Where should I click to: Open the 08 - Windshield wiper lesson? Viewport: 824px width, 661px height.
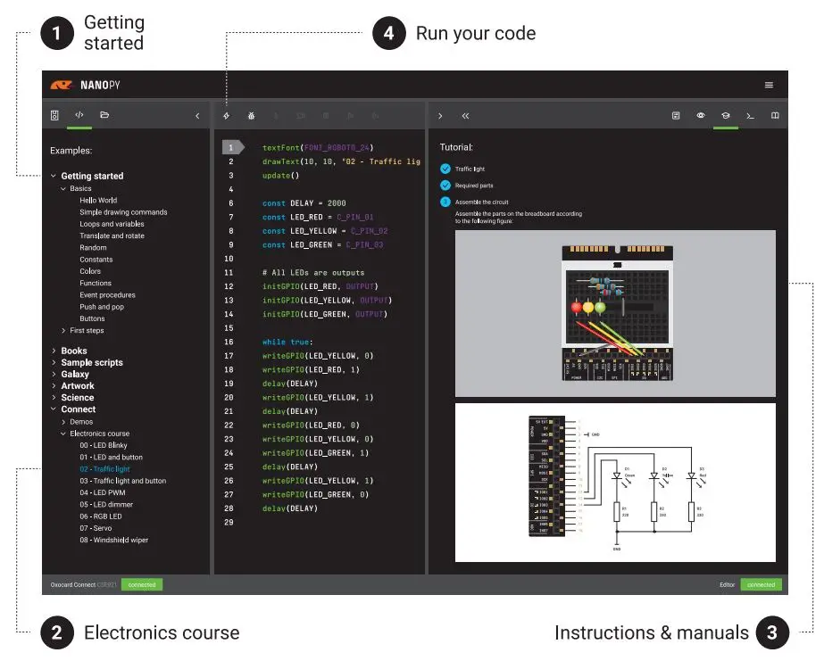pos(114,541)
